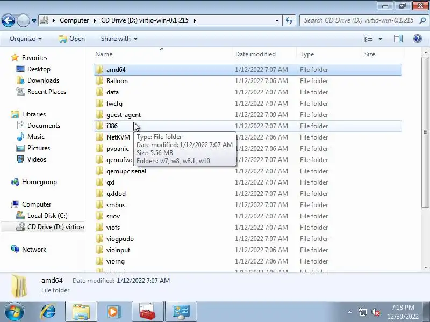430x322 pixels.
Task: Click the drive icon in address bar
Action: (x=44, y=20)
